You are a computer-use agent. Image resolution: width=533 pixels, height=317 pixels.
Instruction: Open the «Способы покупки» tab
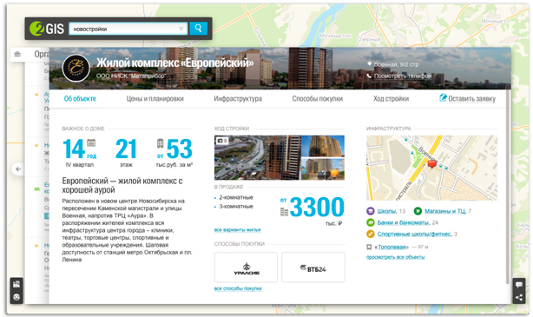317,99
